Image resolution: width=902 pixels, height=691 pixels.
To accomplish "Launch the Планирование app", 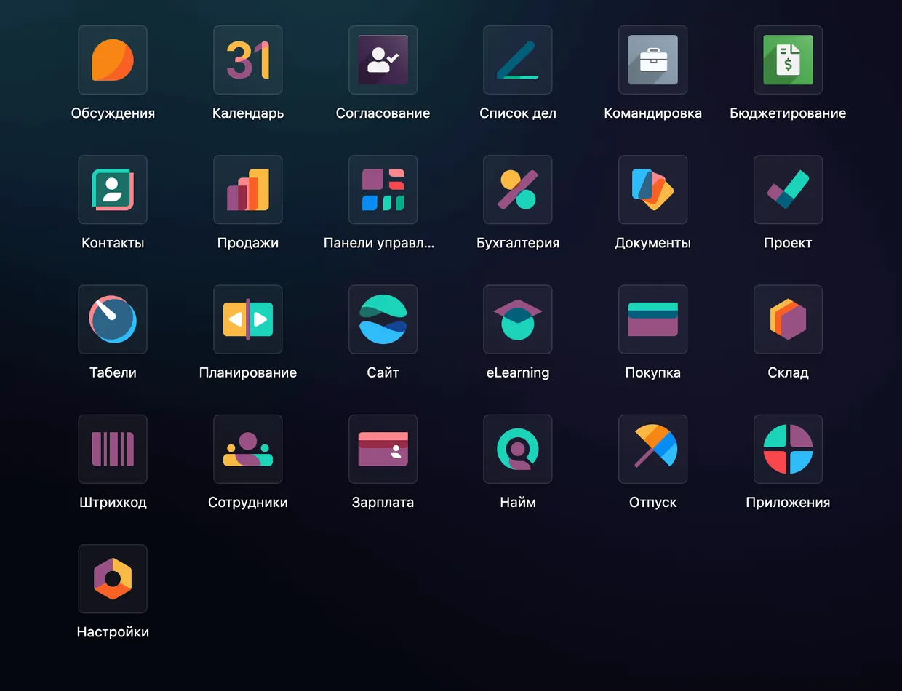I will pyautogui.click(x=248, y=319).
